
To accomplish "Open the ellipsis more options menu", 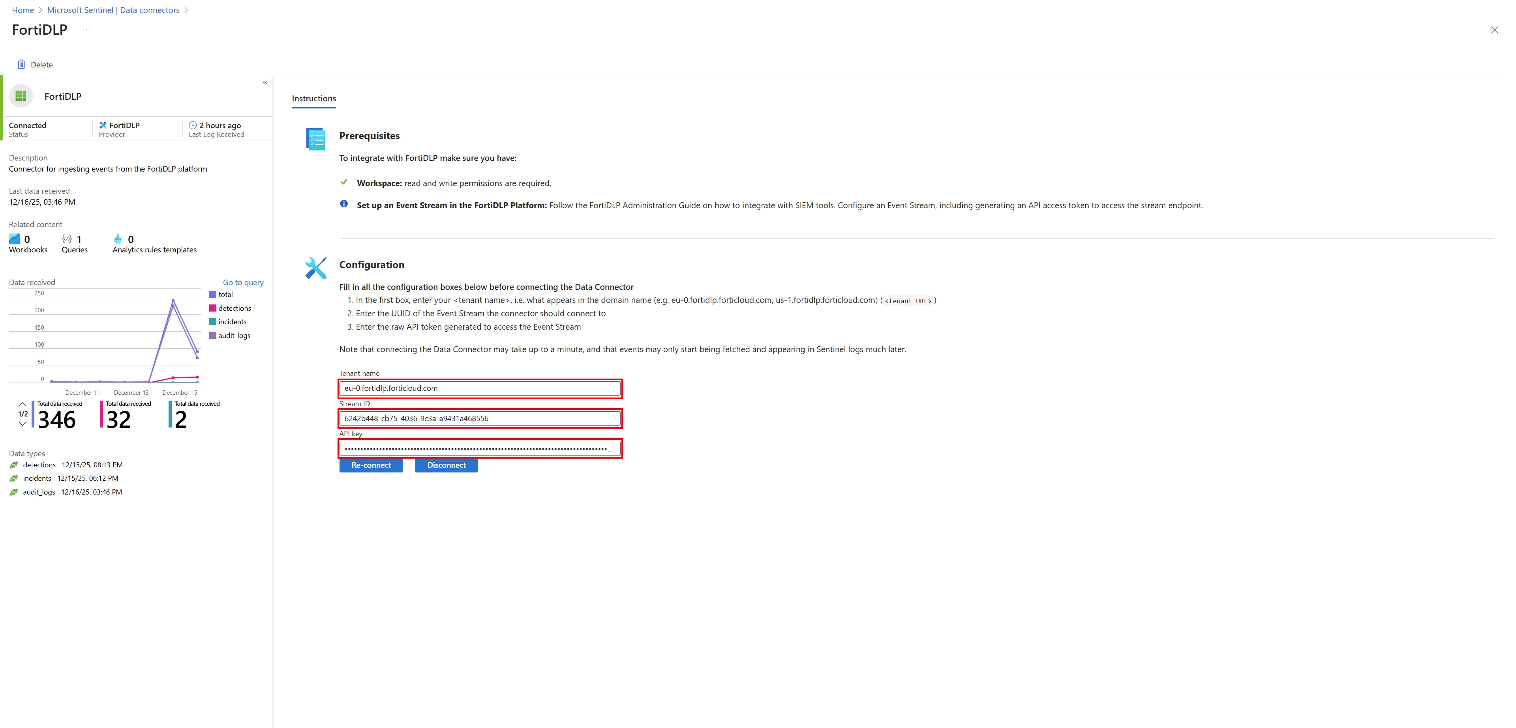I will click(86, 30).
